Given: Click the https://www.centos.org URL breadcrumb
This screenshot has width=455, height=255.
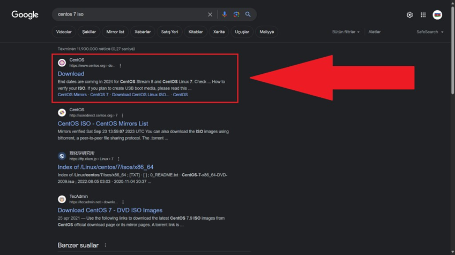Looking at the screenshot, I should tap(92, 66).
